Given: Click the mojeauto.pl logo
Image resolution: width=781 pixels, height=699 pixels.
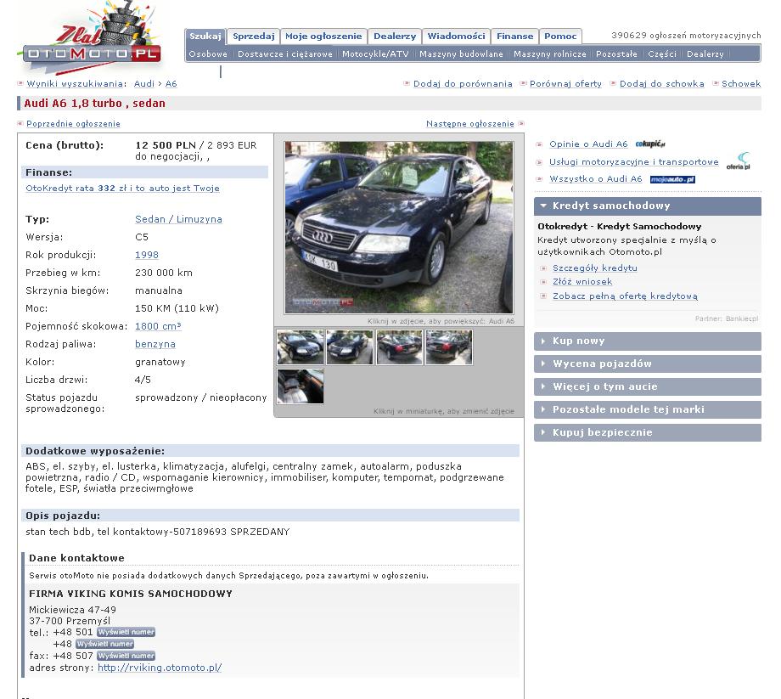Looking at the screenshot, I should tap(672, 179).
